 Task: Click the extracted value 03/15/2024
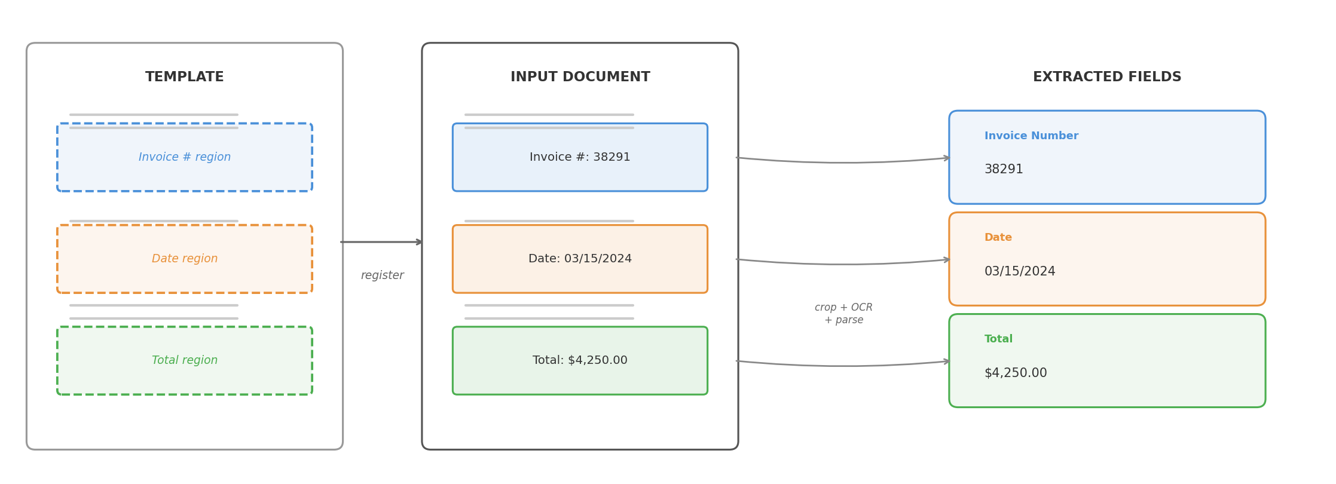(1019, 271)
